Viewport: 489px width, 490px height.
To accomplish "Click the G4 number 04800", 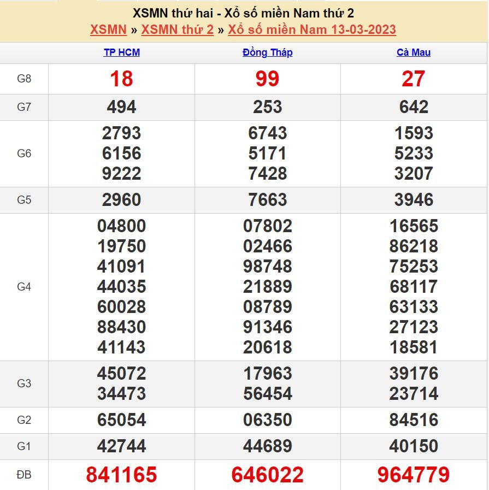I will click(121, 226).
